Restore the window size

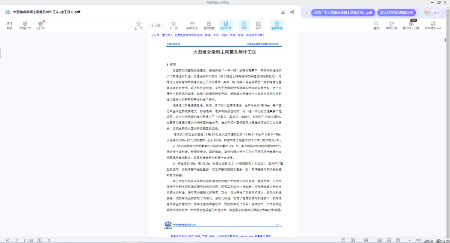click(438, 3)
